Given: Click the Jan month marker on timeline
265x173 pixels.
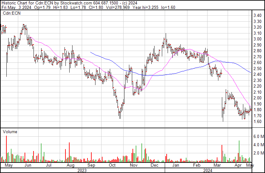Looking at the screenshot, I should click(176, 166).
